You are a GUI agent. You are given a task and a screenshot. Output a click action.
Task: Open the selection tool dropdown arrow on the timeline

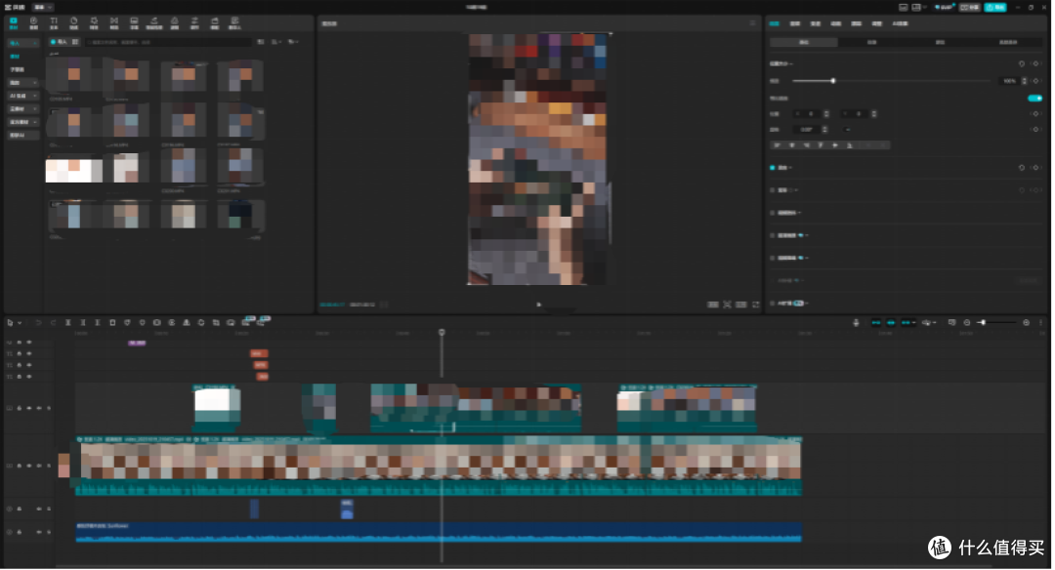point(20,323)
